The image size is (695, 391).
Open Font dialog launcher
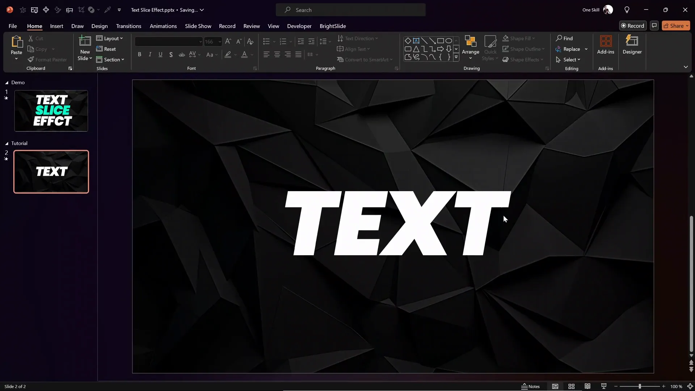pos(255,68)
